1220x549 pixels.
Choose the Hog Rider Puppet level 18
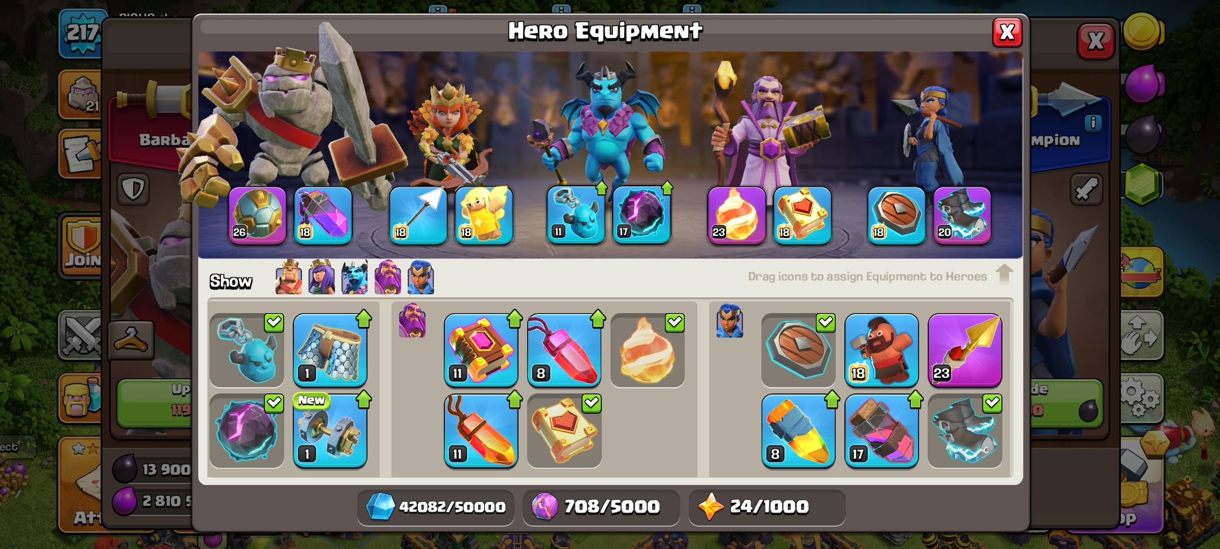pyautogui.click(x=881, y=350)
